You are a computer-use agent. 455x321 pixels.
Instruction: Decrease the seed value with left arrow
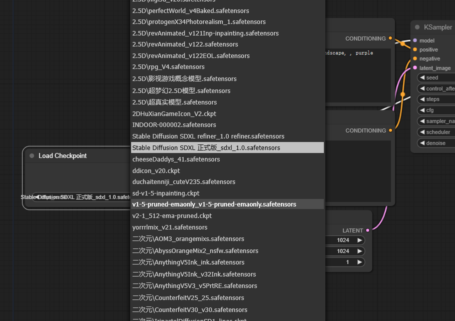(x=422, y=77)
